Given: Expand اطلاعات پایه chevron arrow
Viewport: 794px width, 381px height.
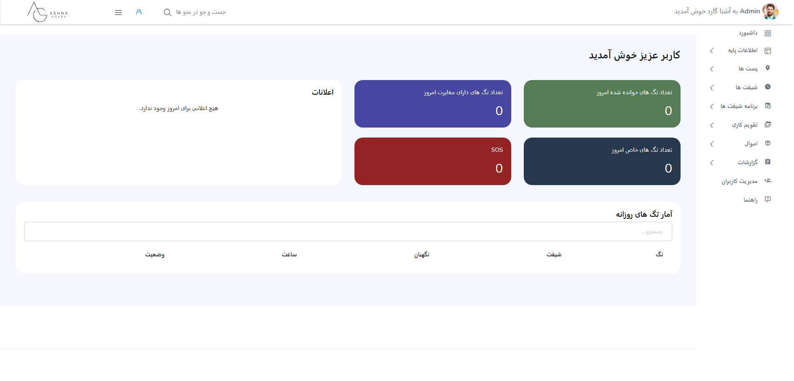Looking at the screenshot, I should pos(712,50).
